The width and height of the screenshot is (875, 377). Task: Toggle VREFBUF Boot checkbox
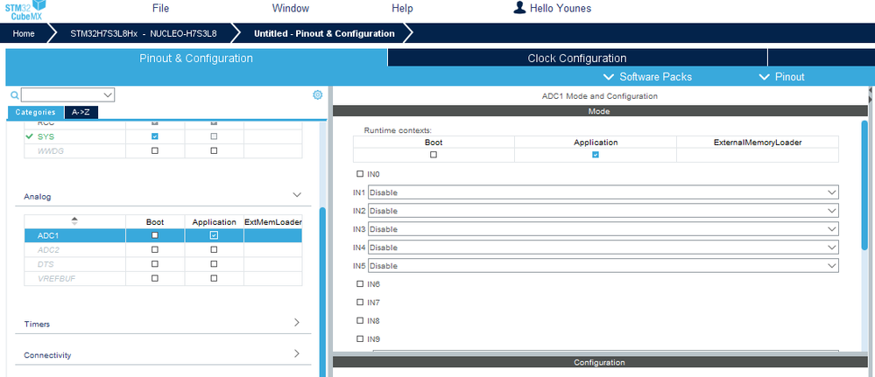[155, 278]
